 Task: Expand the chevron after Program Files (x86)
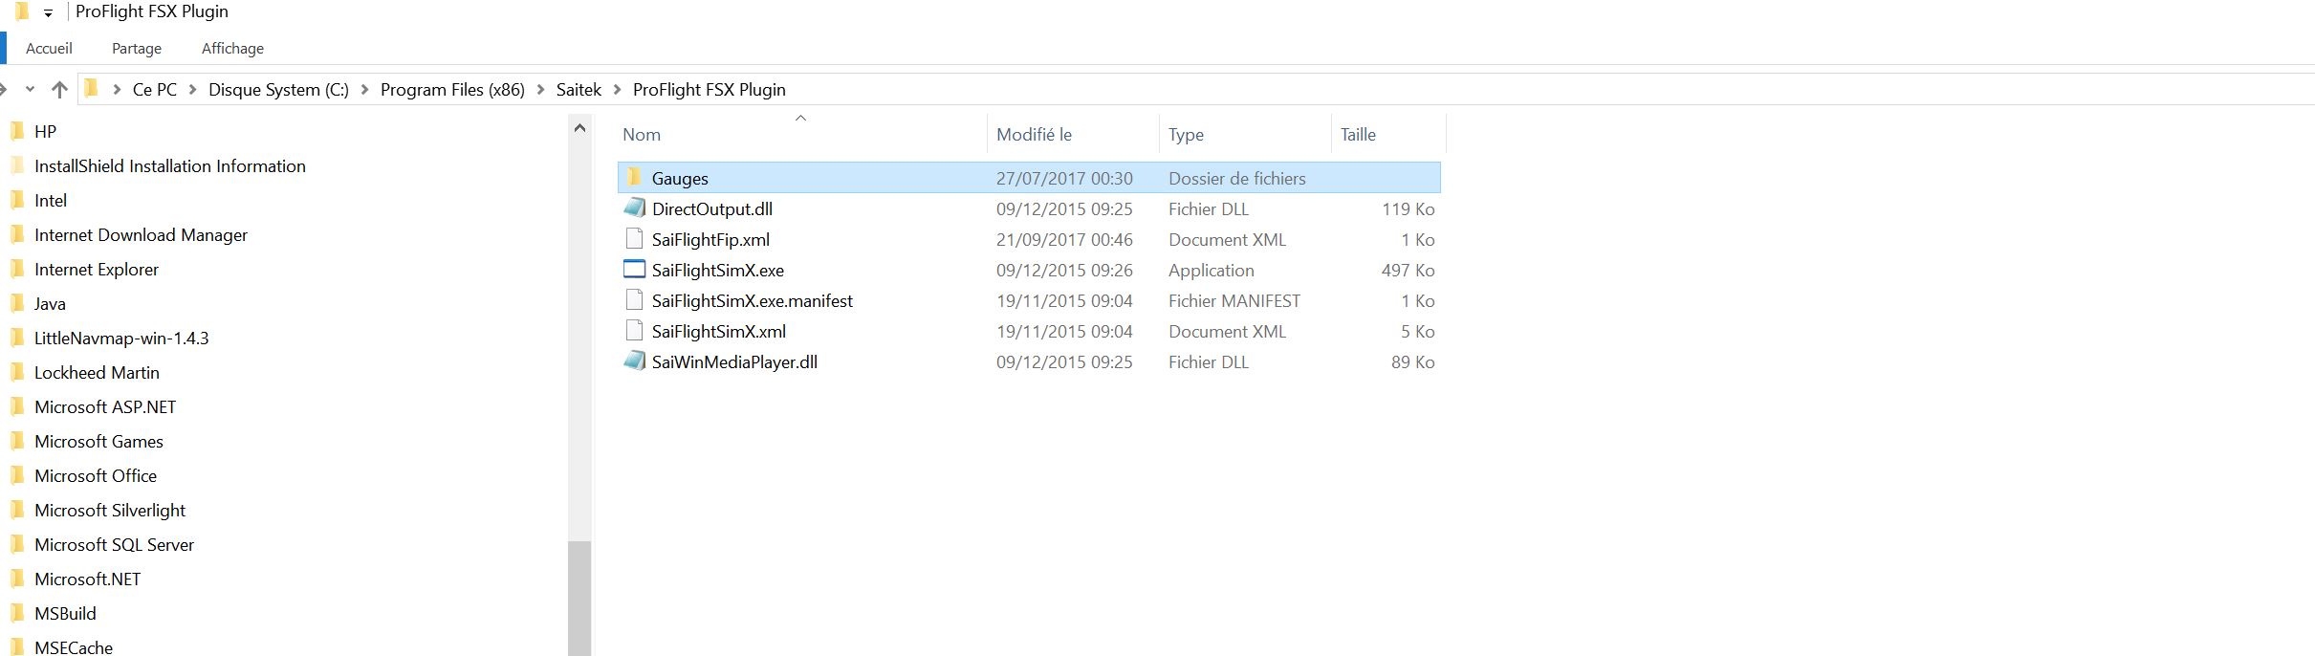pyautogui.click(x=540, y=90)
